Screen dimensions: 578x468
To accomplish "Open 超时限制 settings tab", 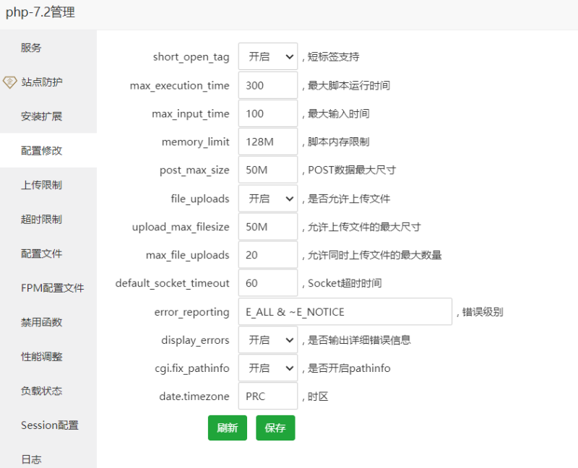I will point(48,219).
